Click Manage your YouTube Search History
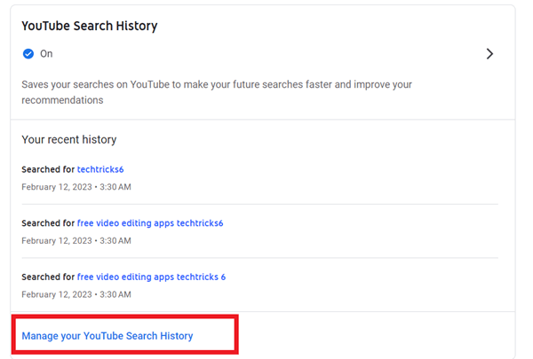 tap(107, 336)
